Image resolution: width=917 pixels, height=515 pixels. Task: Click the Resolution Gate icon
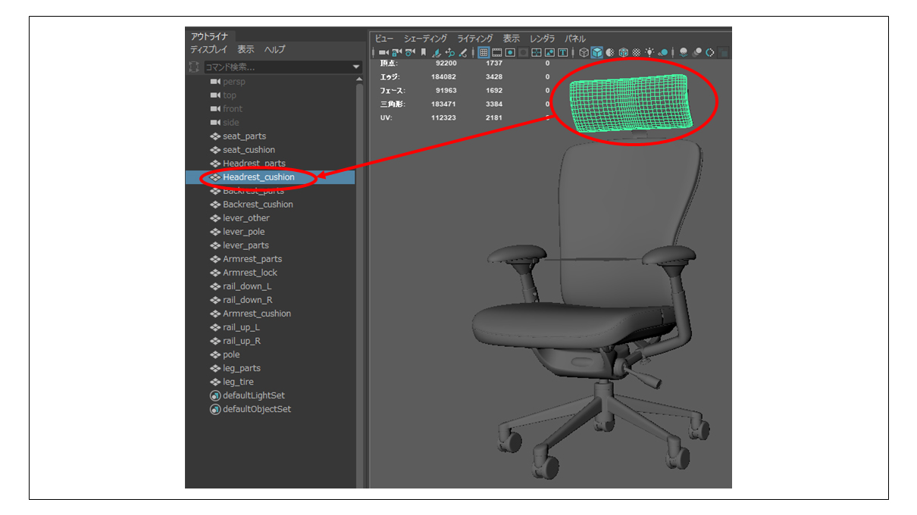click(x=511, y=52)
